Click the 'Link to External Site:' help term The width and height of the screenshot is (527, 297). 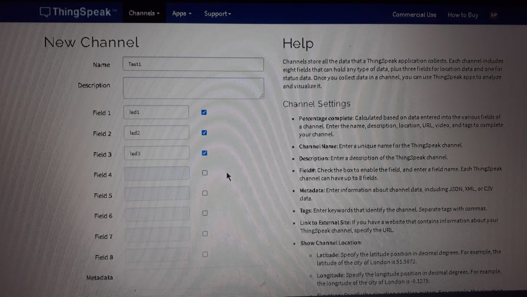325,222
